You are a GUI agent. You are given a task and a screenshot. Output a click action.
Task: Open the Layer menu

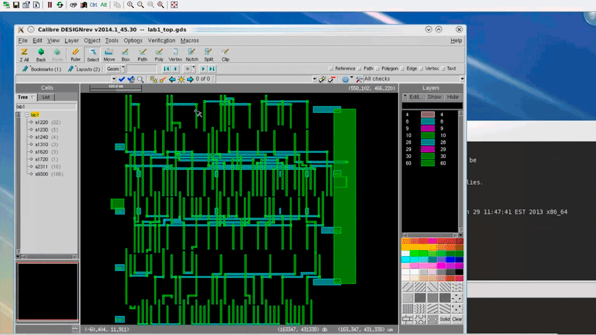tap(71, 40)
